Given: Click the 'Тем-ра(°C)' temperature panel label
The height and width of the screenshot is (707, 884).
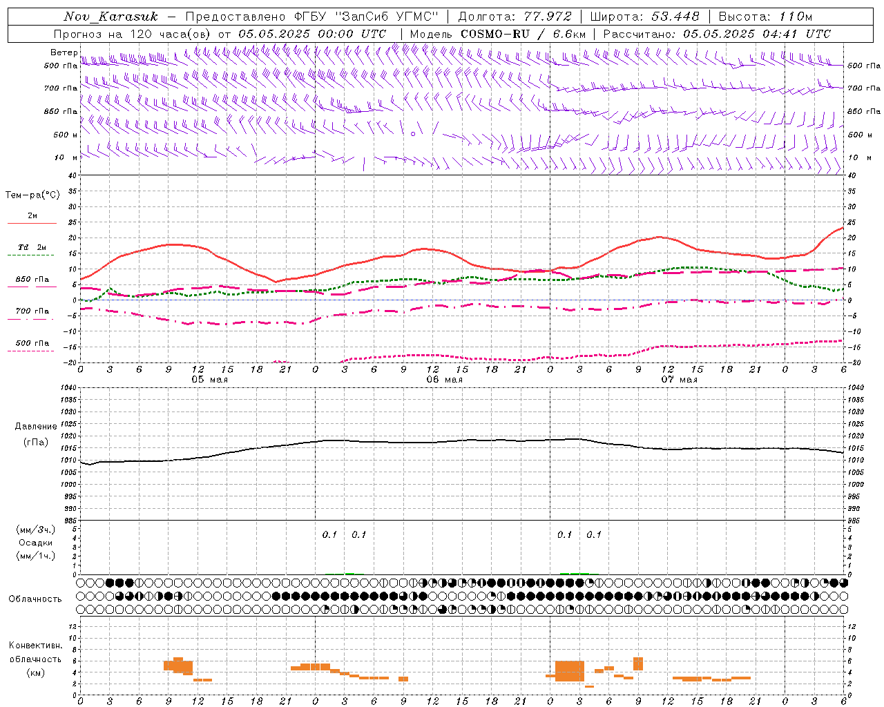Looking at the screenshot, I should (x=32, y=195).
